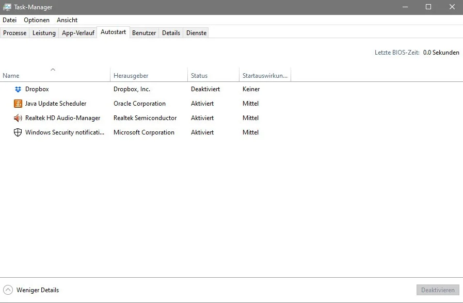This screenshot has height=303, width=463.
Task: Select the Java Update Scheduler entry
Action: click(x=56, y=104)
